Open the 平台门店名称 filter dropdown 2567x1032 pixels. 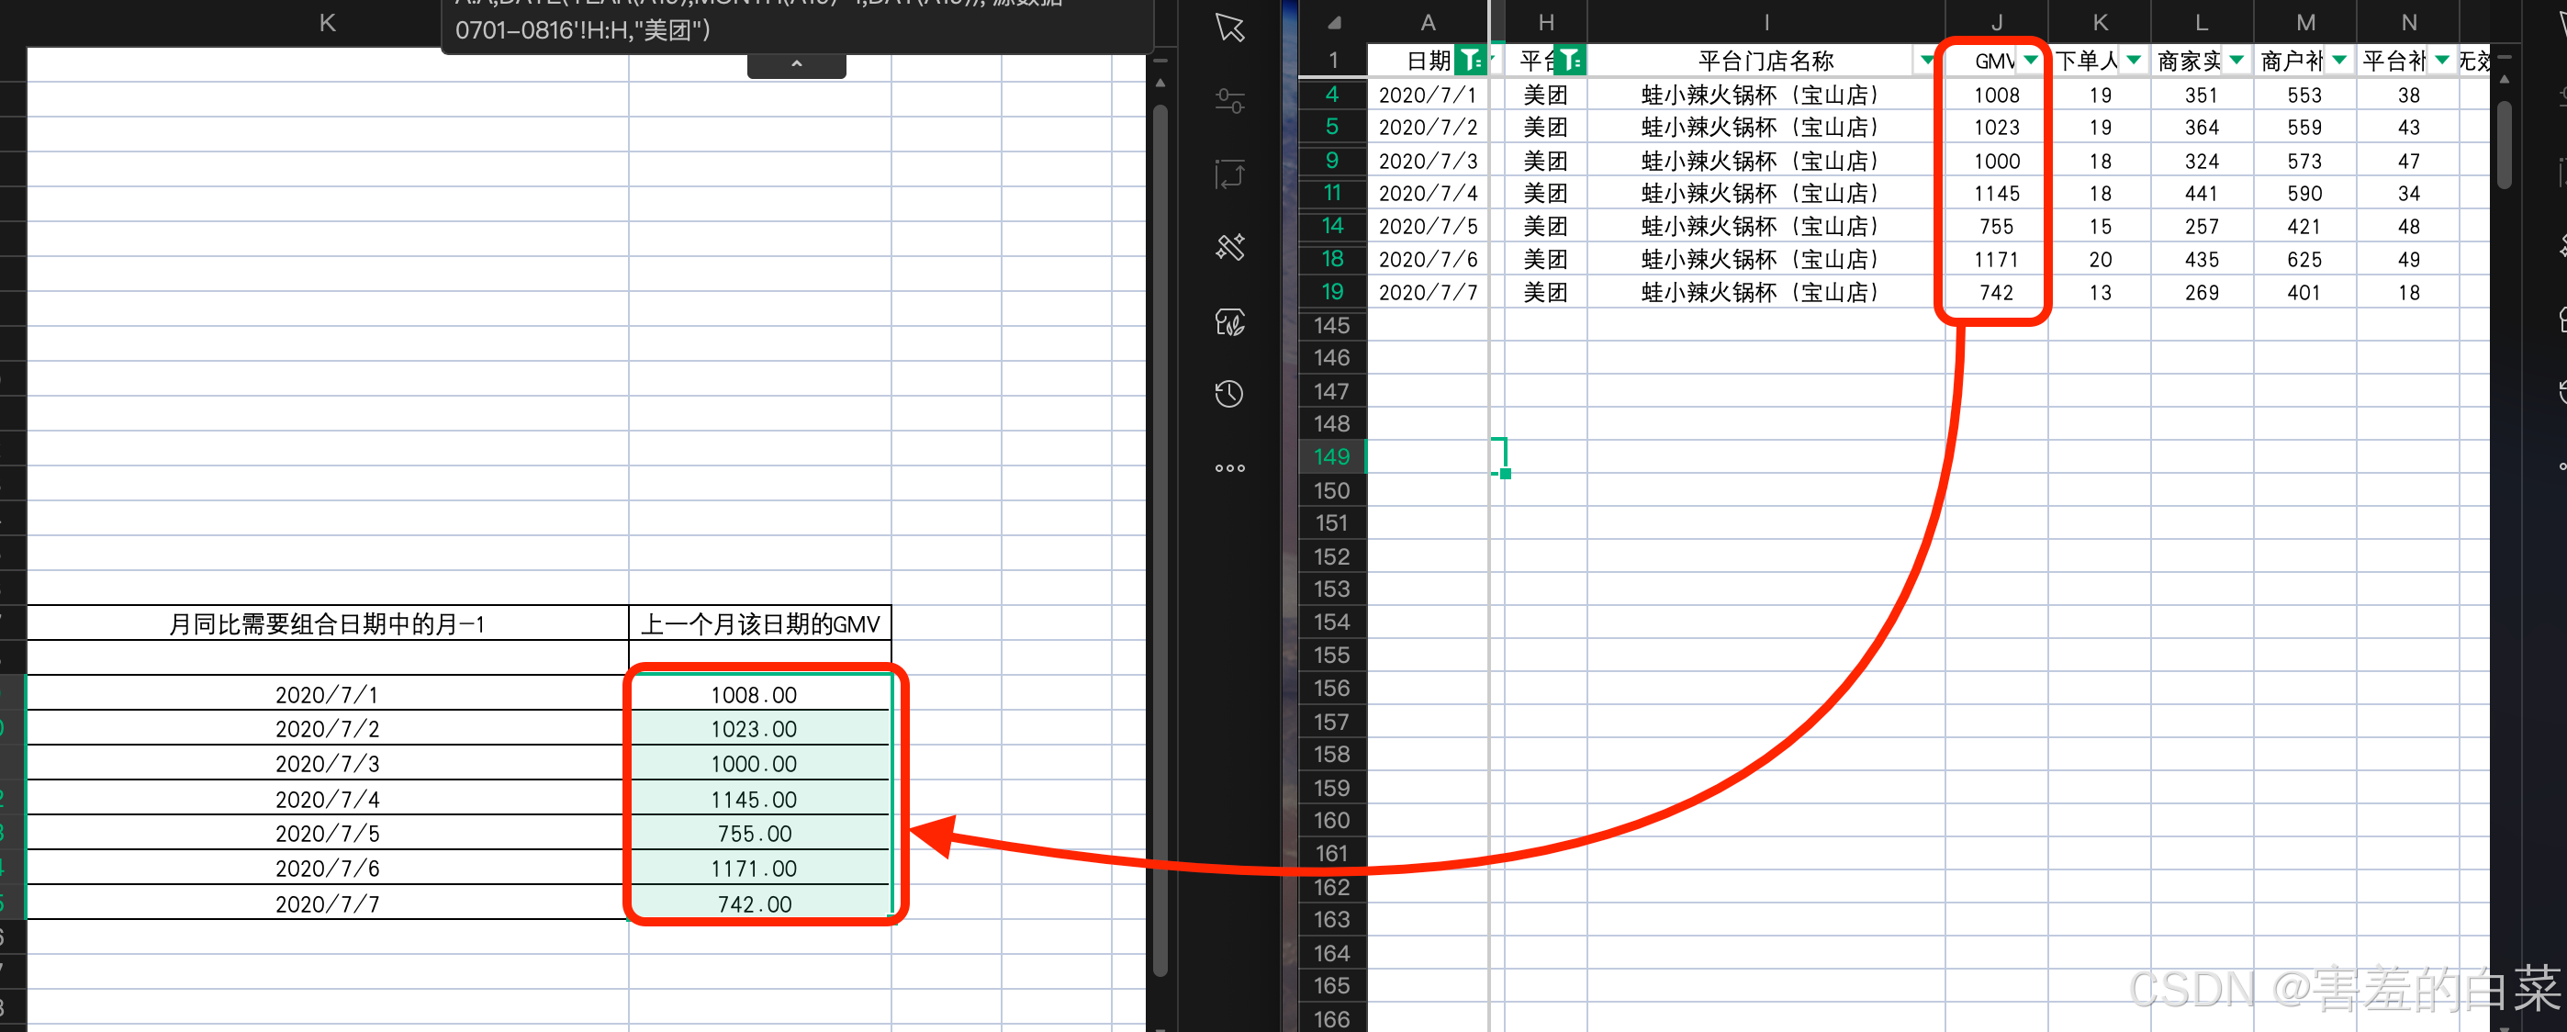point(1927,61)
